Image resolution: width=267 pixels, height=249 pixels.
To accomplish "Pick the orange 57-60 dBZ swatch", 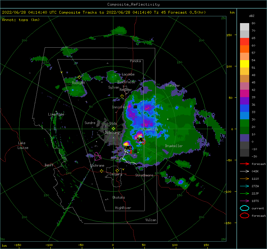I will pos(244,49).
